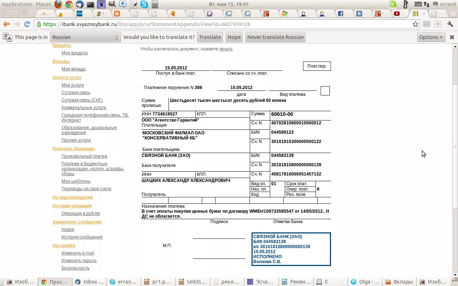This screenshot has width=458, height=286.
Task: Switch to Вклады folder taskbar window
Action: (x=400, y=282)
